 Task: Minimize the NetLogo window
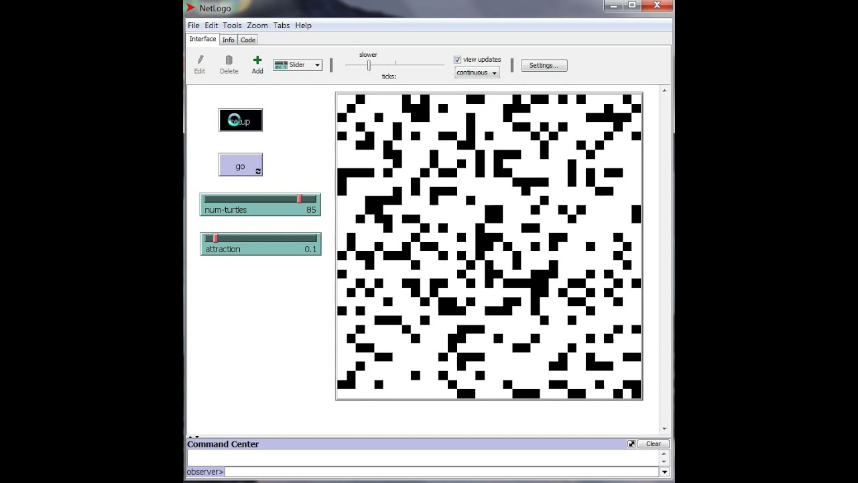click(x=613, y=5)
